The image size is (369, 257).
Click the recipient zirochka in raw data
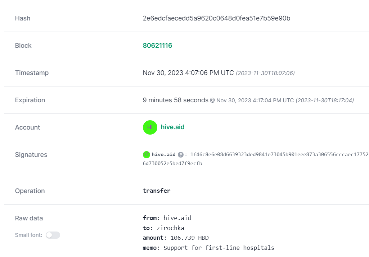[x=170, y=228]
